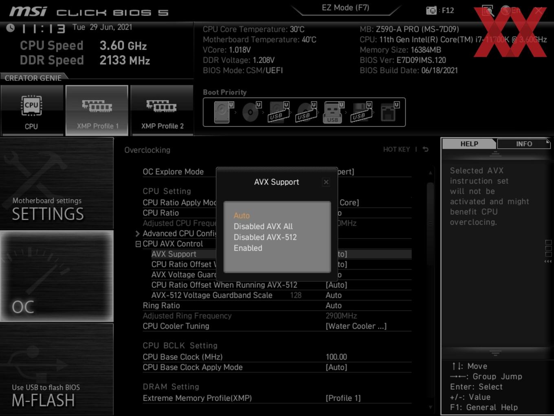Click the help panel bottom scroll handle
This screenshot has width=554, height=416.
tap(495, 353)
